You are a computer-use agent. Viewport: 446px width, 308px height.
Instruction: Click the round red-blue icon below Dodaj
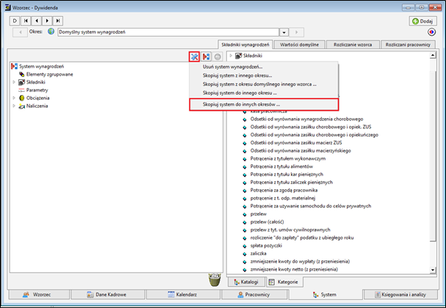click(431, 32)
